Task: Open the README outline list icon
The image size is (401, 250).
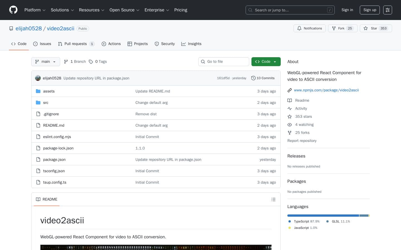Action: 273,199
